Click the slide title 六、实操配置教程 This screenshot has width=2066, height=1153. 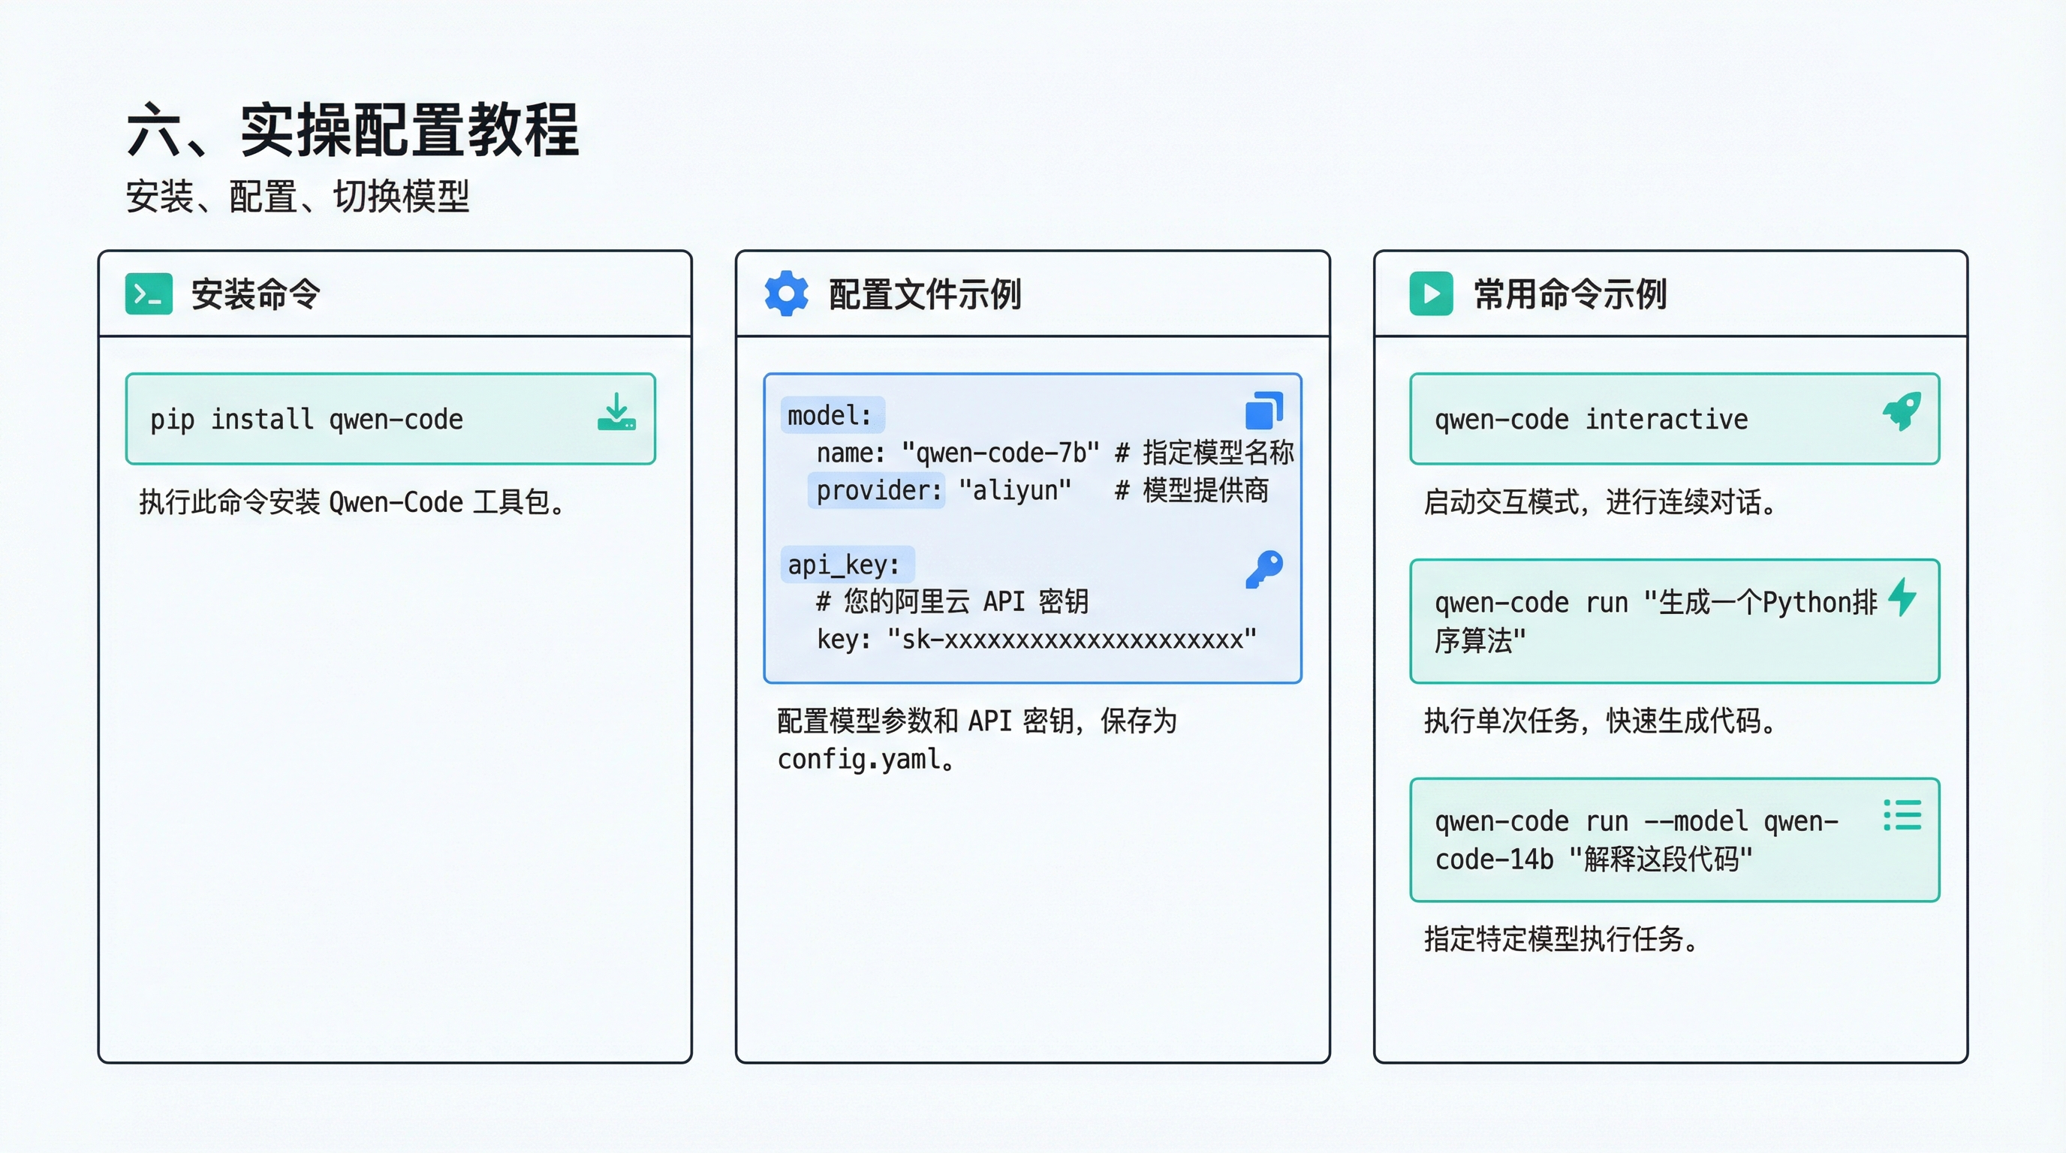click(x=352, y=130)
